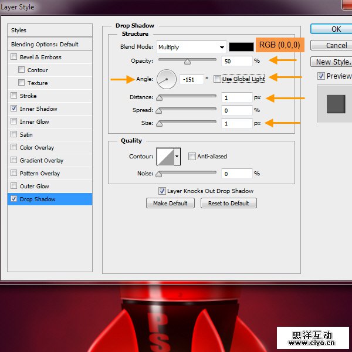Click the Spread slider handle
The image size is (352, 352).
[159, 111]
